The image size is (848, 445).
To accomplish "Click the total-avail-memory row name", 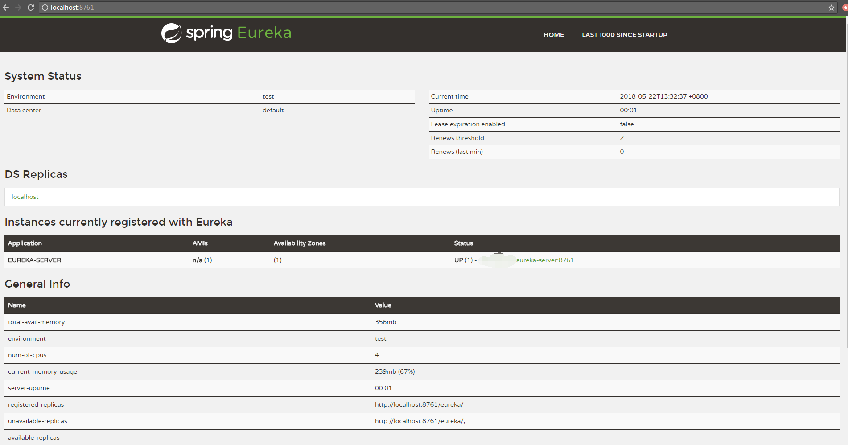I will click(x=37, y=322).
